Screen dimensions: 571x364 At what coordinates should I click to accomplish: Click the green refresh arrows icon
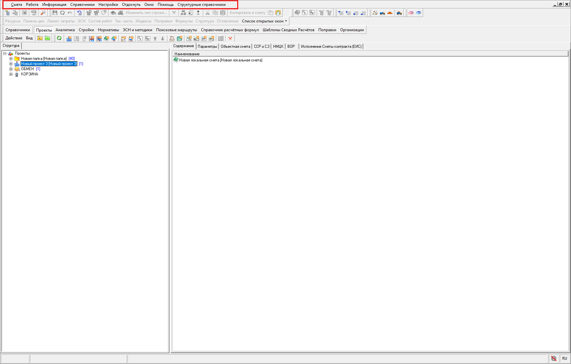pyautogui.click(x=59, y=38)
